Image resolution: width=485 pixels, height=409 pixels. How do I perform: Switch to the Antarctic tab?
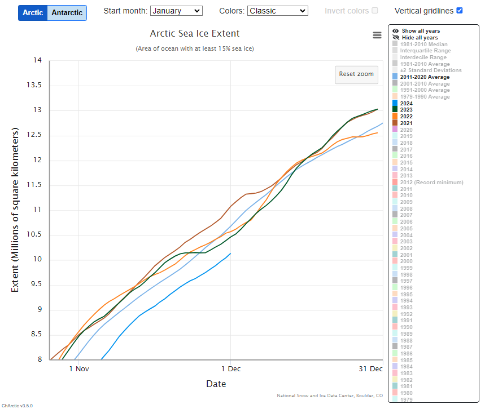[67, 13]
